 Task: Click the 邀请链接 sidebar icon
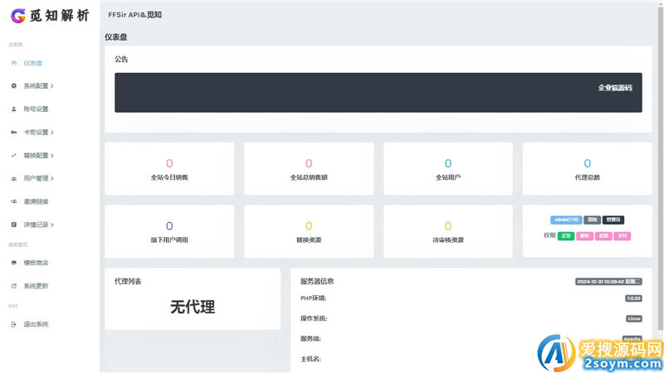pos(13,201)
